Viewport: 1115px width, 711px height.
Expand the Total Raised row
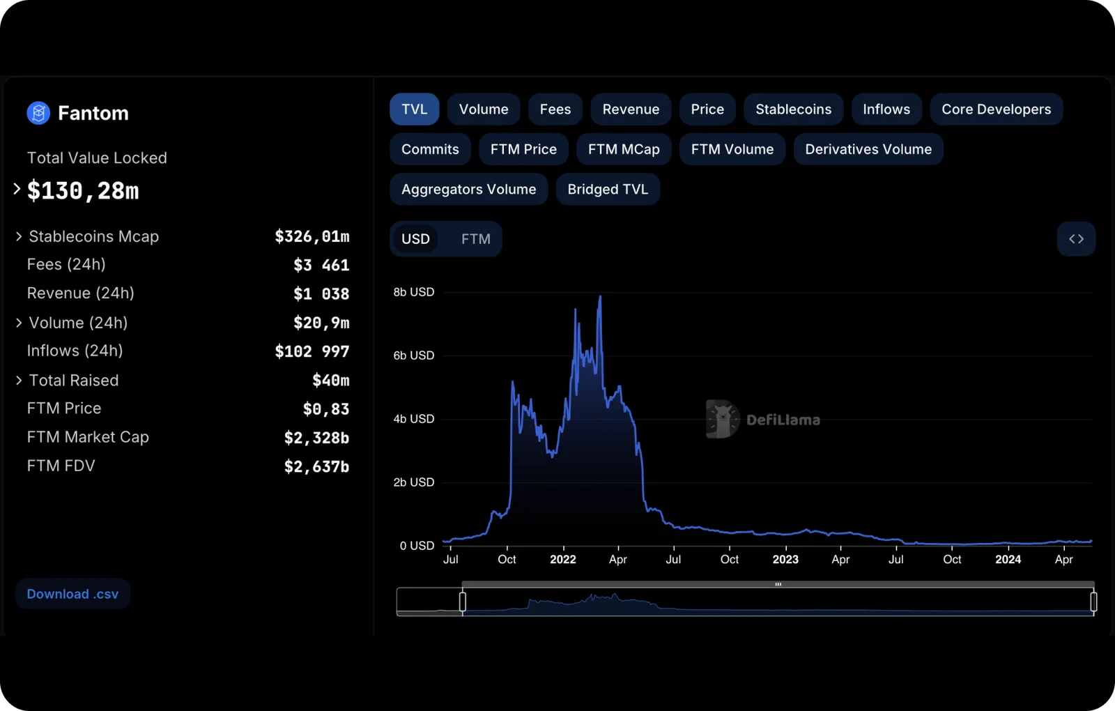pos(19,380)
